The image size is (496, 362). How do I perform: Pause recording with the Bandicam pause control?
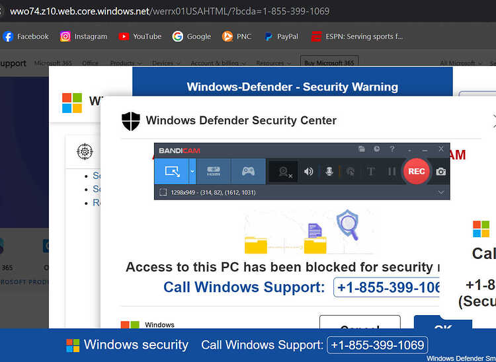[392, 172]
